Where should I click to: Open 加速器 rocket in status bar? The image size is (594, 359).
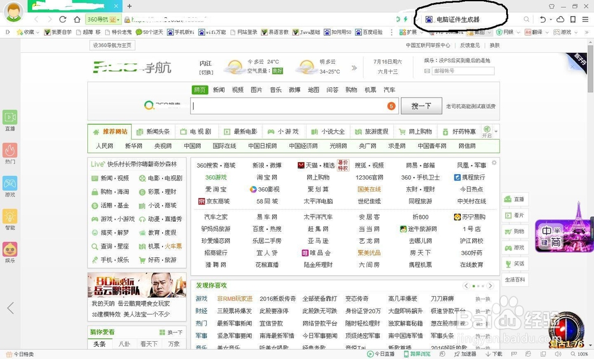click(x=465, y=354)
